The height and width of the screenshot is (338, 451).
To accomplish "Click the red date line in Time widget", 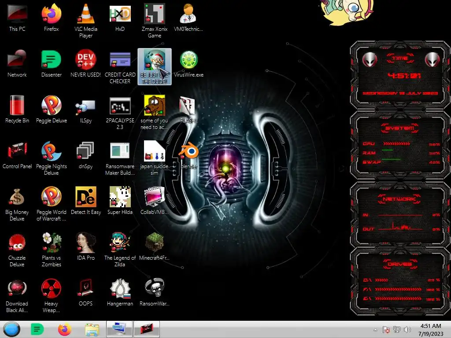I will 400,93.
